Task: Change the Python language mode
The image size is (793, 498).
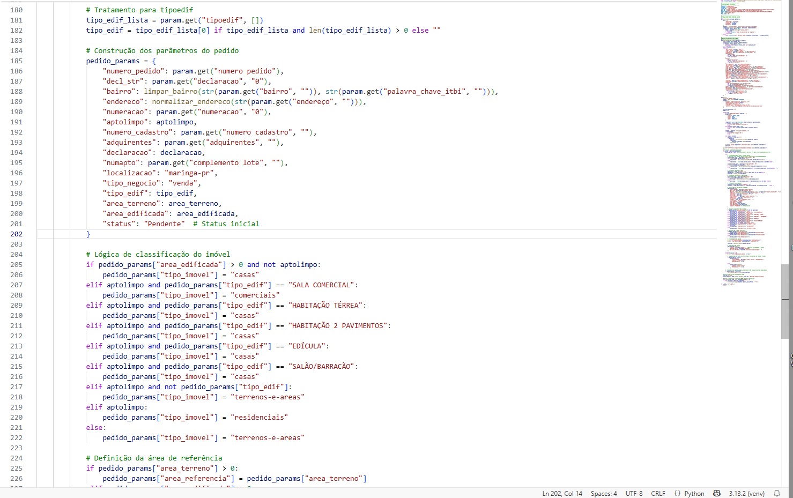Action: click(694, 493)
